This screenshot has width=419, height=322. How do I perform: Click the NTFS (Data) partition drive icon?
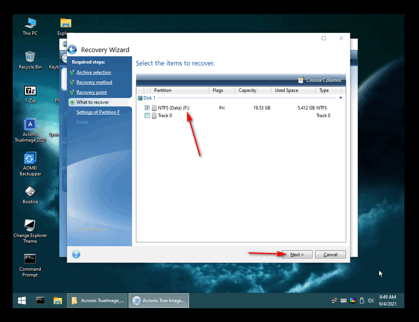click(x=154, y=108)
